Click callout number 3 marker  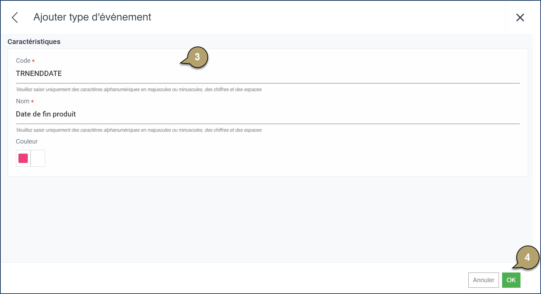(x=197, y=57)
